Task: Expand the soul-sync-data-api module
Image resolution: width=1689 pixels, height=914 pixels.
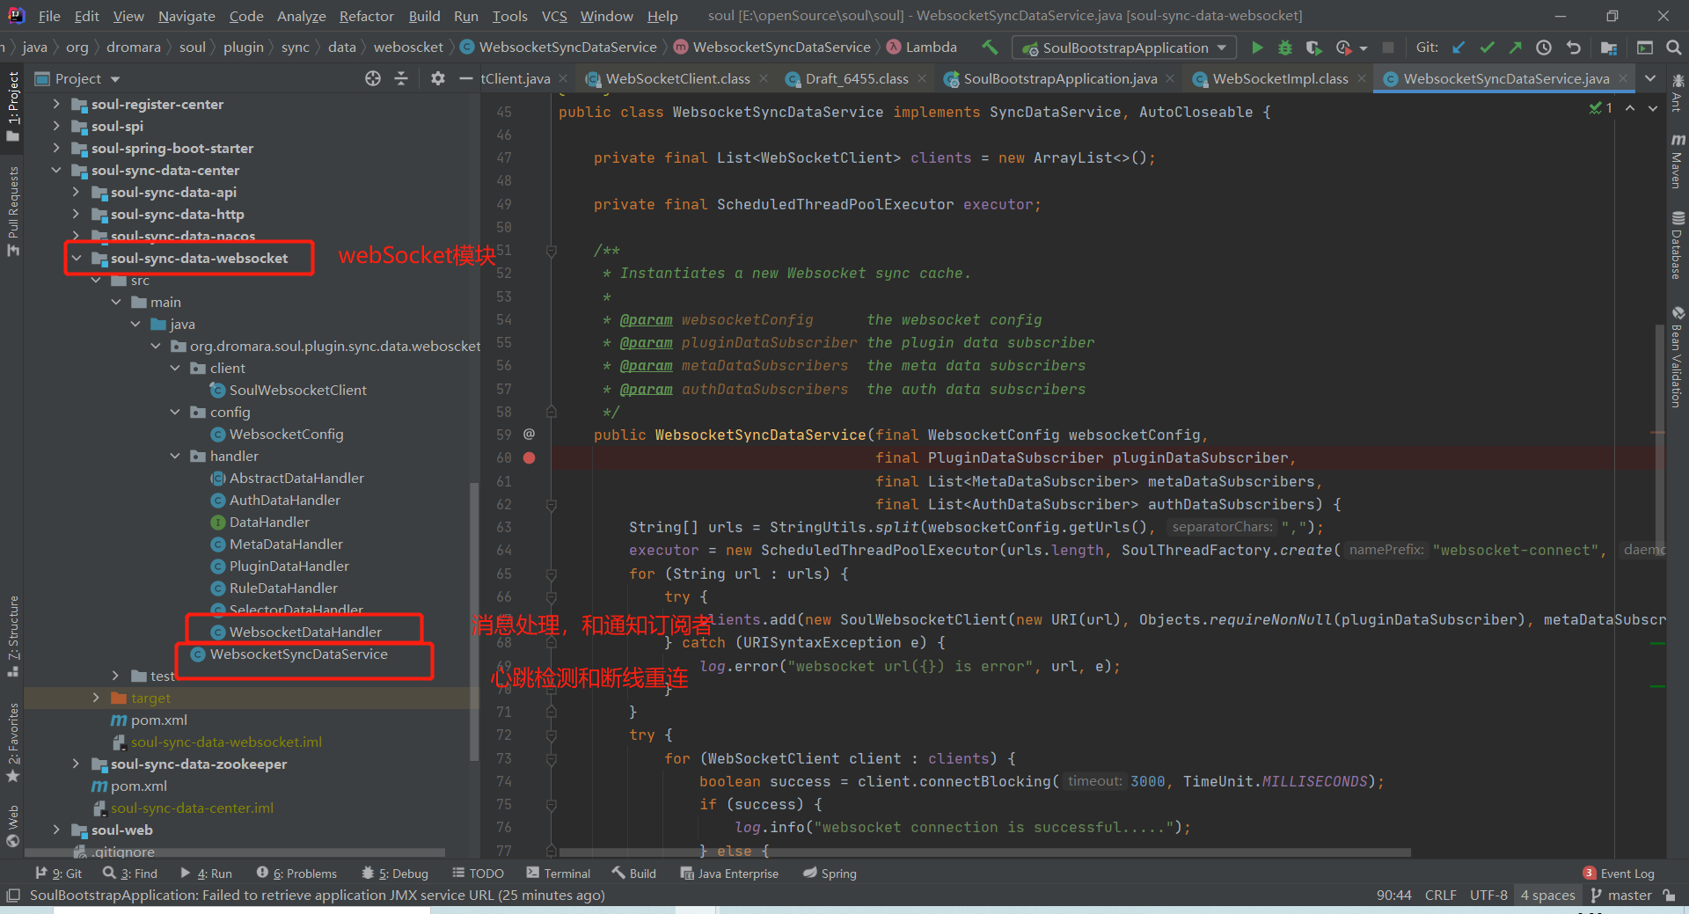Action: tap(77, 193)
